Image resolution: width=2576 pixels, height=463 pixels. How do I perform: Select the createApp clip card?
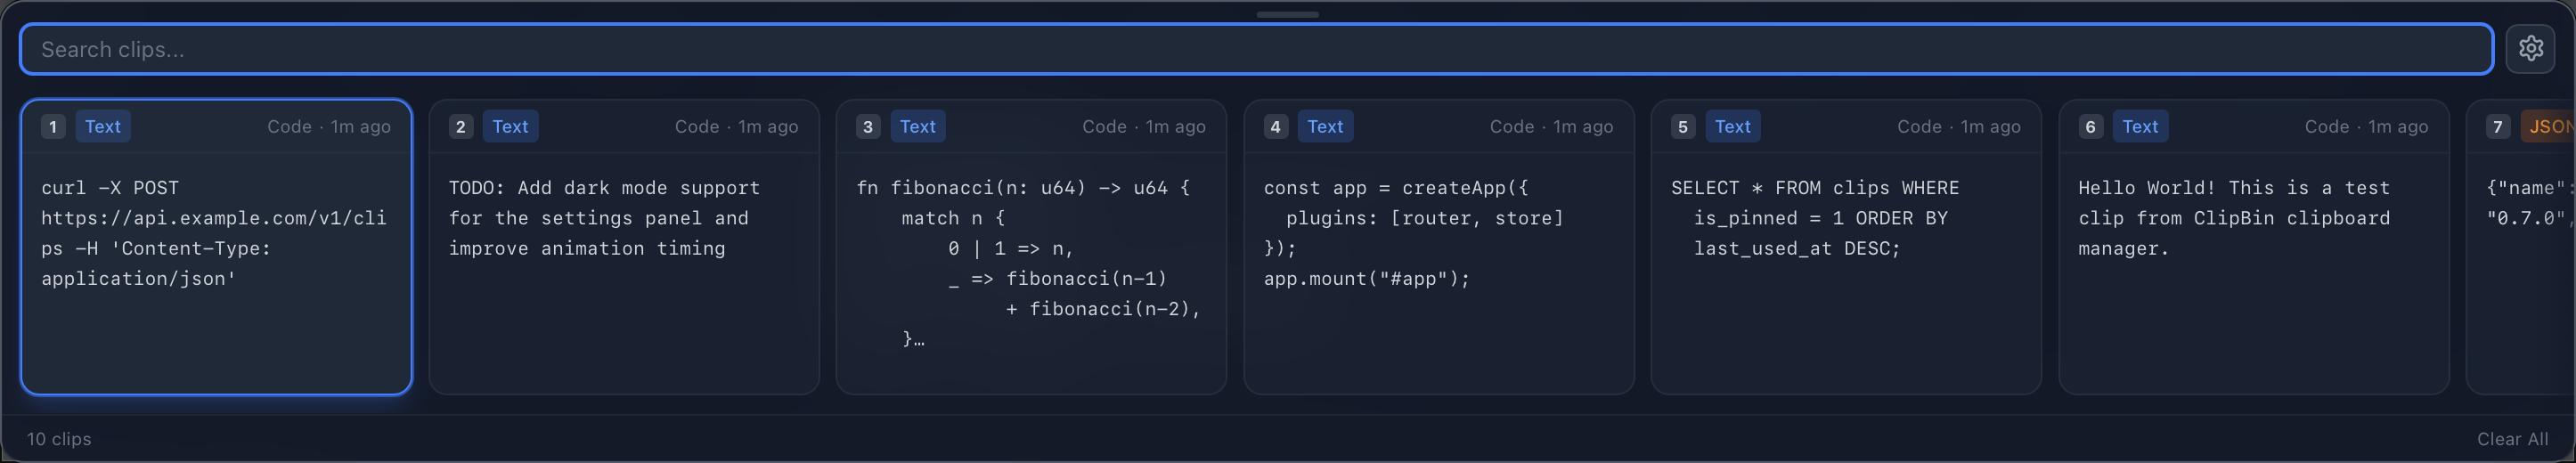pyautogui.click(x=1439, y=247)
